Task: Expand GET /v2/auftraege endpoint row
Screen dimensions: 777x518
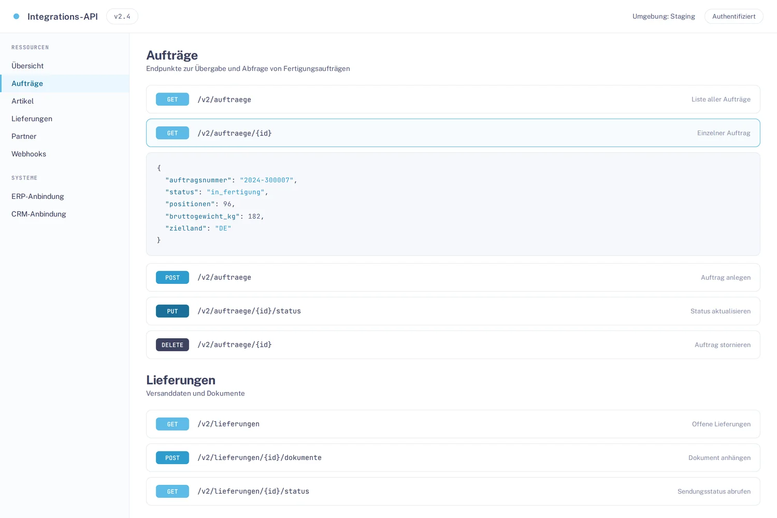Action: pyautogui.click(x=453, y=99)
